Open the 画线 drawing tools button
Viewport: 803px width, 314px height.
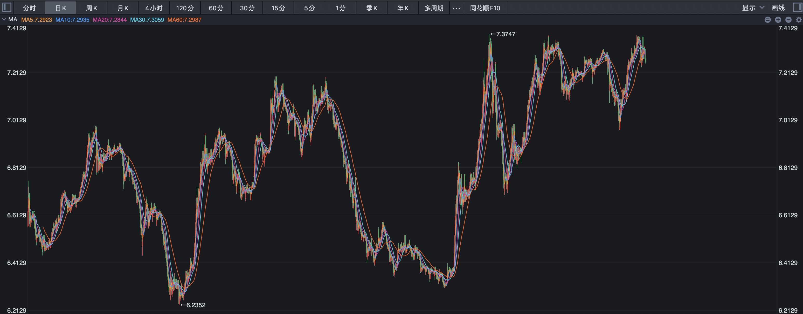(x=778, y=8)
